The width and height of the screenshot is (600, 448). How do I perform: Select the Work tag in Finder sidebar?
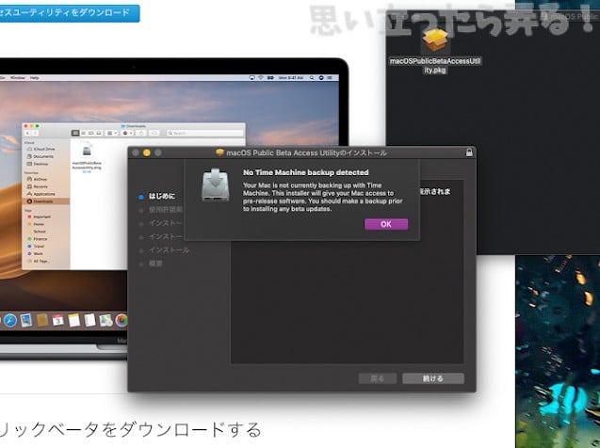click(x=35, y=254)
